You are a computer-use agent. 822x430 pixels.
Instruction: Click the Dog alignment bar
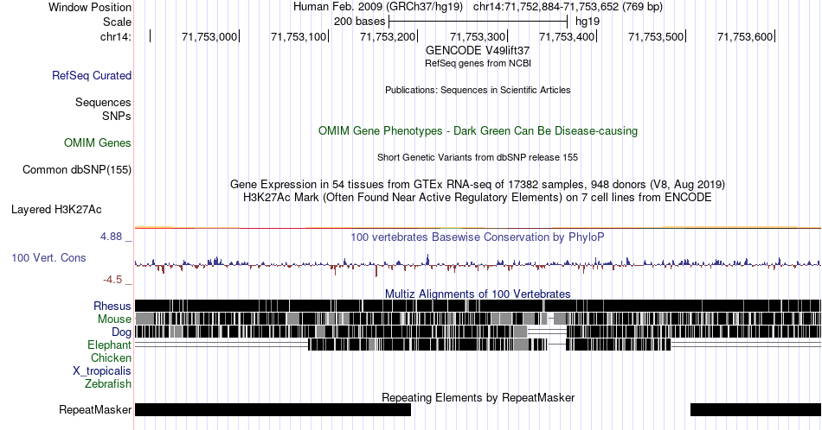pos(478,332)
